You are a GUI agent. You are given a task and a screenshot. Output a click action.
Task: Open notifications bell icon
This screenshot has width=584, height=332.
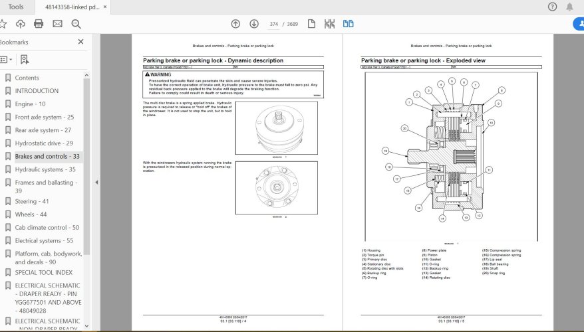click(x=569, y=7)
